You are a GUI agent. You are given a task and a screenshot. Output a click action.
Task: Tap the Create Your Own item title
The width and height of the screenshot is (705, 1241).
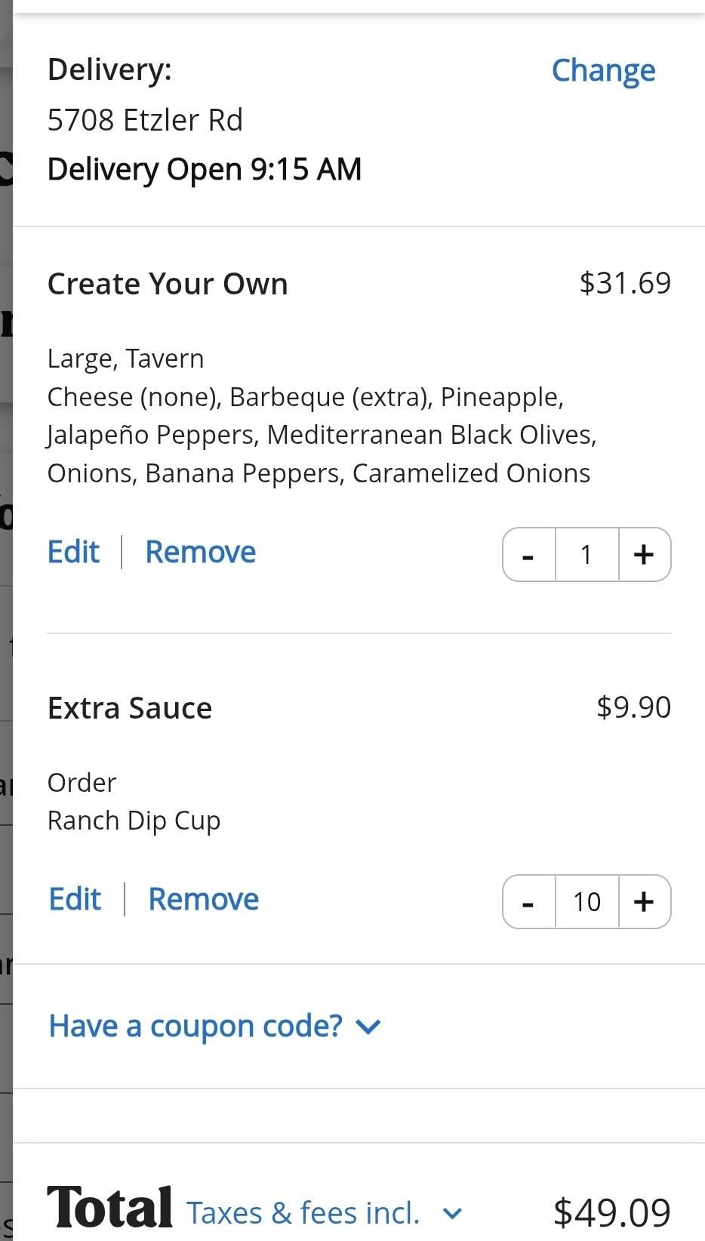(168, 284)
